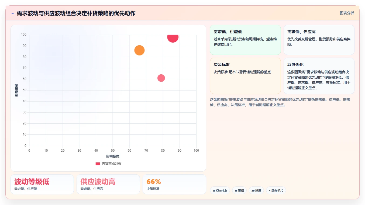Screen dimensions: 365x205
Task: Click the 内容重点分布 legend text
Action: coord(112,164)
